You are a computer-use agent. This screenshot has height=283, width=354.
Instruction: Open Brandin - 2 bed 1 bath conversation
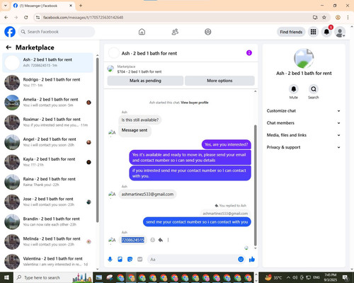click(x=48, y=221)
